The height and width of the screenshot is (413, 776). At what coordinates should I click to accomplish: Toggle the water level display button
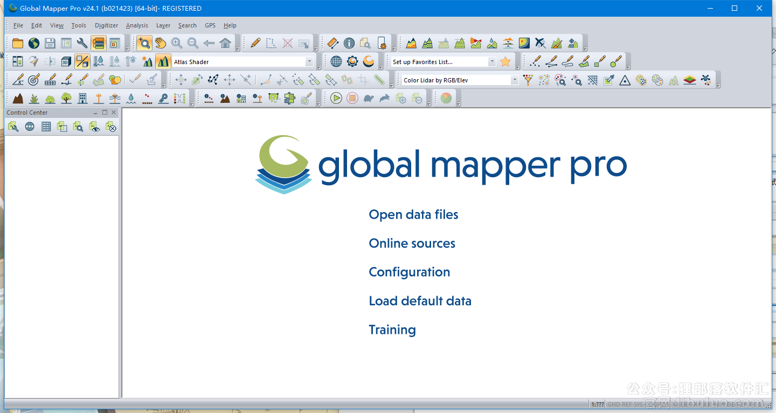point(99,62)
